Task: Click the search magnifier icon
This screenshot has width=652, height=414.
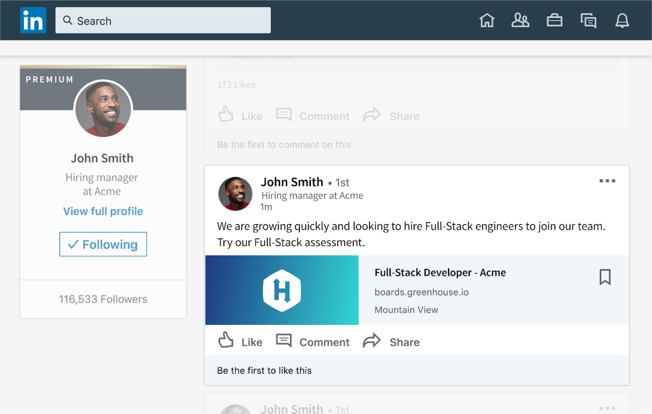Action: pos(68,21)
